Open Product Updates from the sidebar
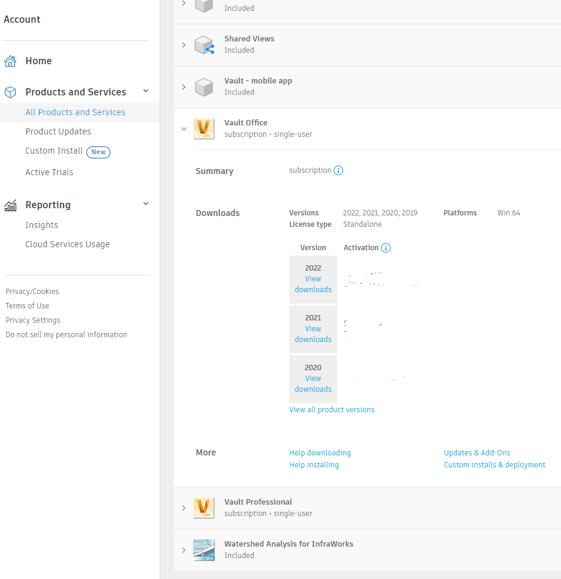This screenshot has height=579, width=561. pyautogui.click(x=58, y=131)
